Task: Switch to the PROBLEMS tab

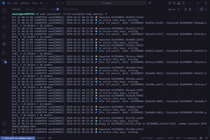Action: [30, 9]
